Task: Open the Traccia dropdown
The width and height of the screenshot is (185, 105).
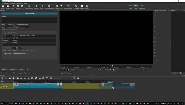Action: [x=12, y=33]
